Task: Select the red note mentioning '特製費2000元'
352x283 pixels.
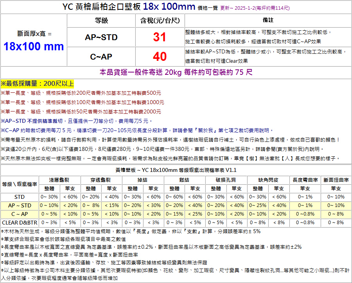Action: pos(81,112)
